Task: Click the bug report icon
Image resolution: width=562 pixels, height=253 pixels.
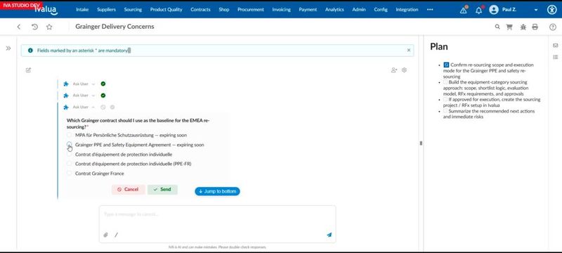Action: point(523,27)
